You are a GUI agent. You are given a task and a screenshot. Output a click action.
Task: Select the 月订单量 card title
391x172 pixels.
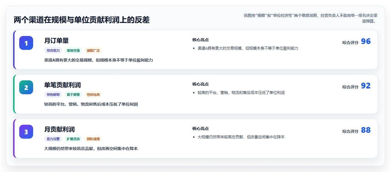56,41
